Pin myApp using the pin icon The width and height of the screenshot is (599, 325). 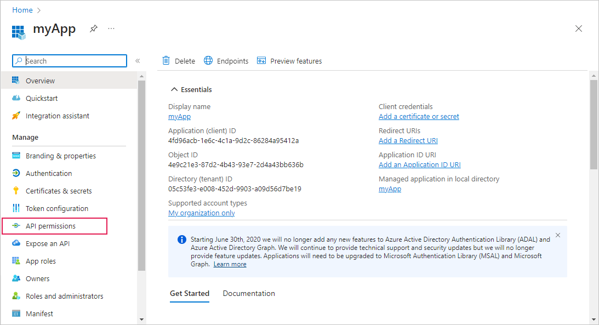point(94,28)
